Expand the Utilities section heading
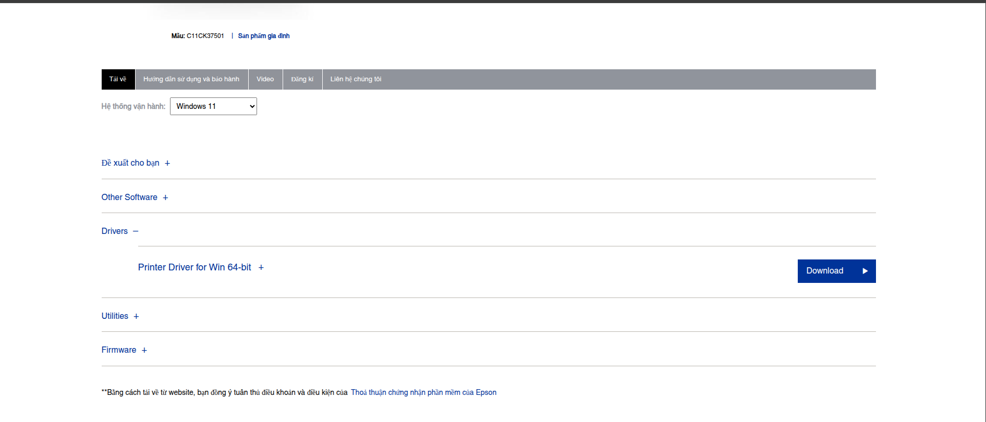Screen dimensions: 986x422 click(115, 316)
